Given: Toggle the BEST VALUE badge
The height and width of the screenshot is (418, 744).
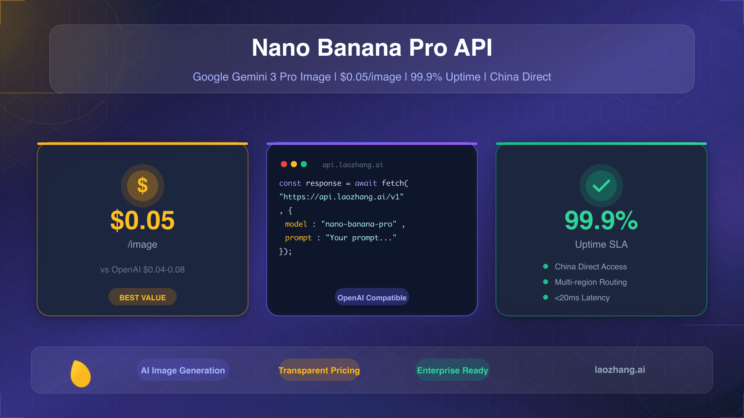Looking at the screenshot, I should coord(142,297).
